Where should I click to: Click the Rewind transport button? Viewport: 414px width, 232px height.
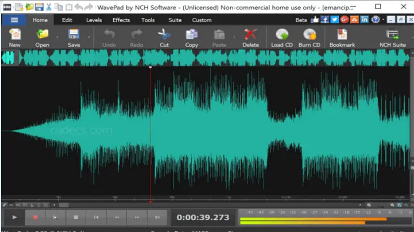click(x=117, y=217)
